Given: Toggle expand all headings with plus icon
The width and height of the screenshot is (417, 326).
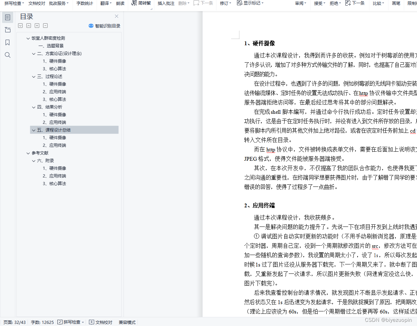Looking at the screenshot, I should pos(37,25).
